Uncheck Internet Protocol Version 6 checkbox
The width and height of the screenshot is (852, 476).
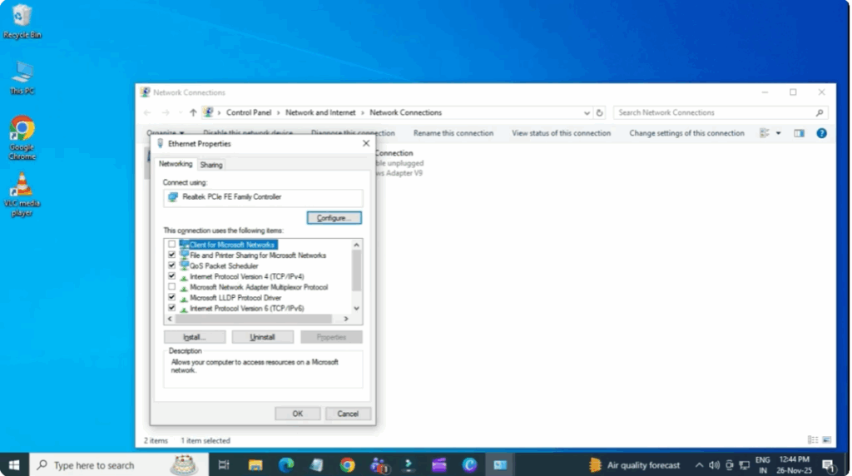point(171,308)
